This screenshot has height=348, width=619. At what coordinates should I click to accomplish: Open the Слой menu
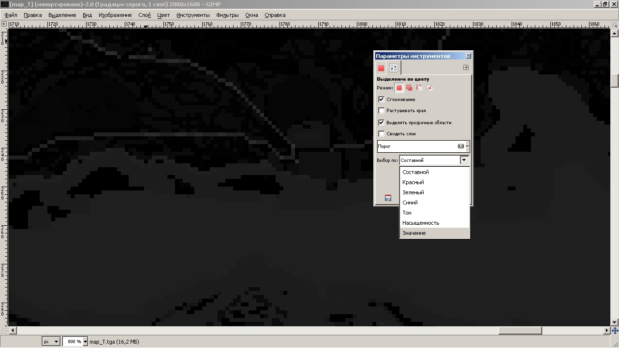(x=145, y=15)
